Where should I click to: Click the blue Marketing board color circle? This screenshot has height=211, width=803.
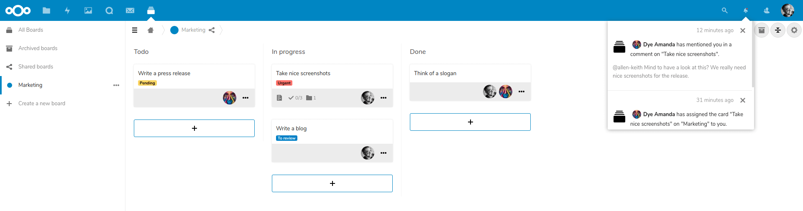click(x=174, y=30)
